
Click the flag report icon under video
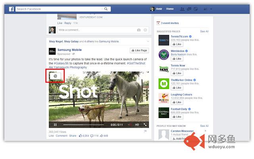click(145, 131)
